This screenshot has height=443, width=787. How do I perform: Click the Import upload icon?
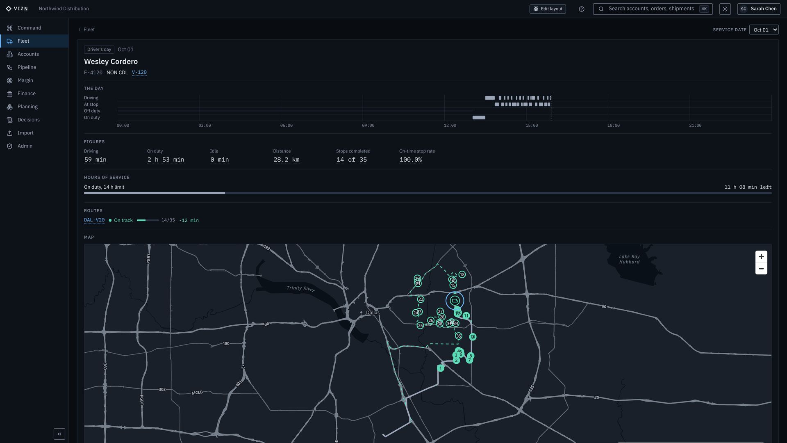9,133
